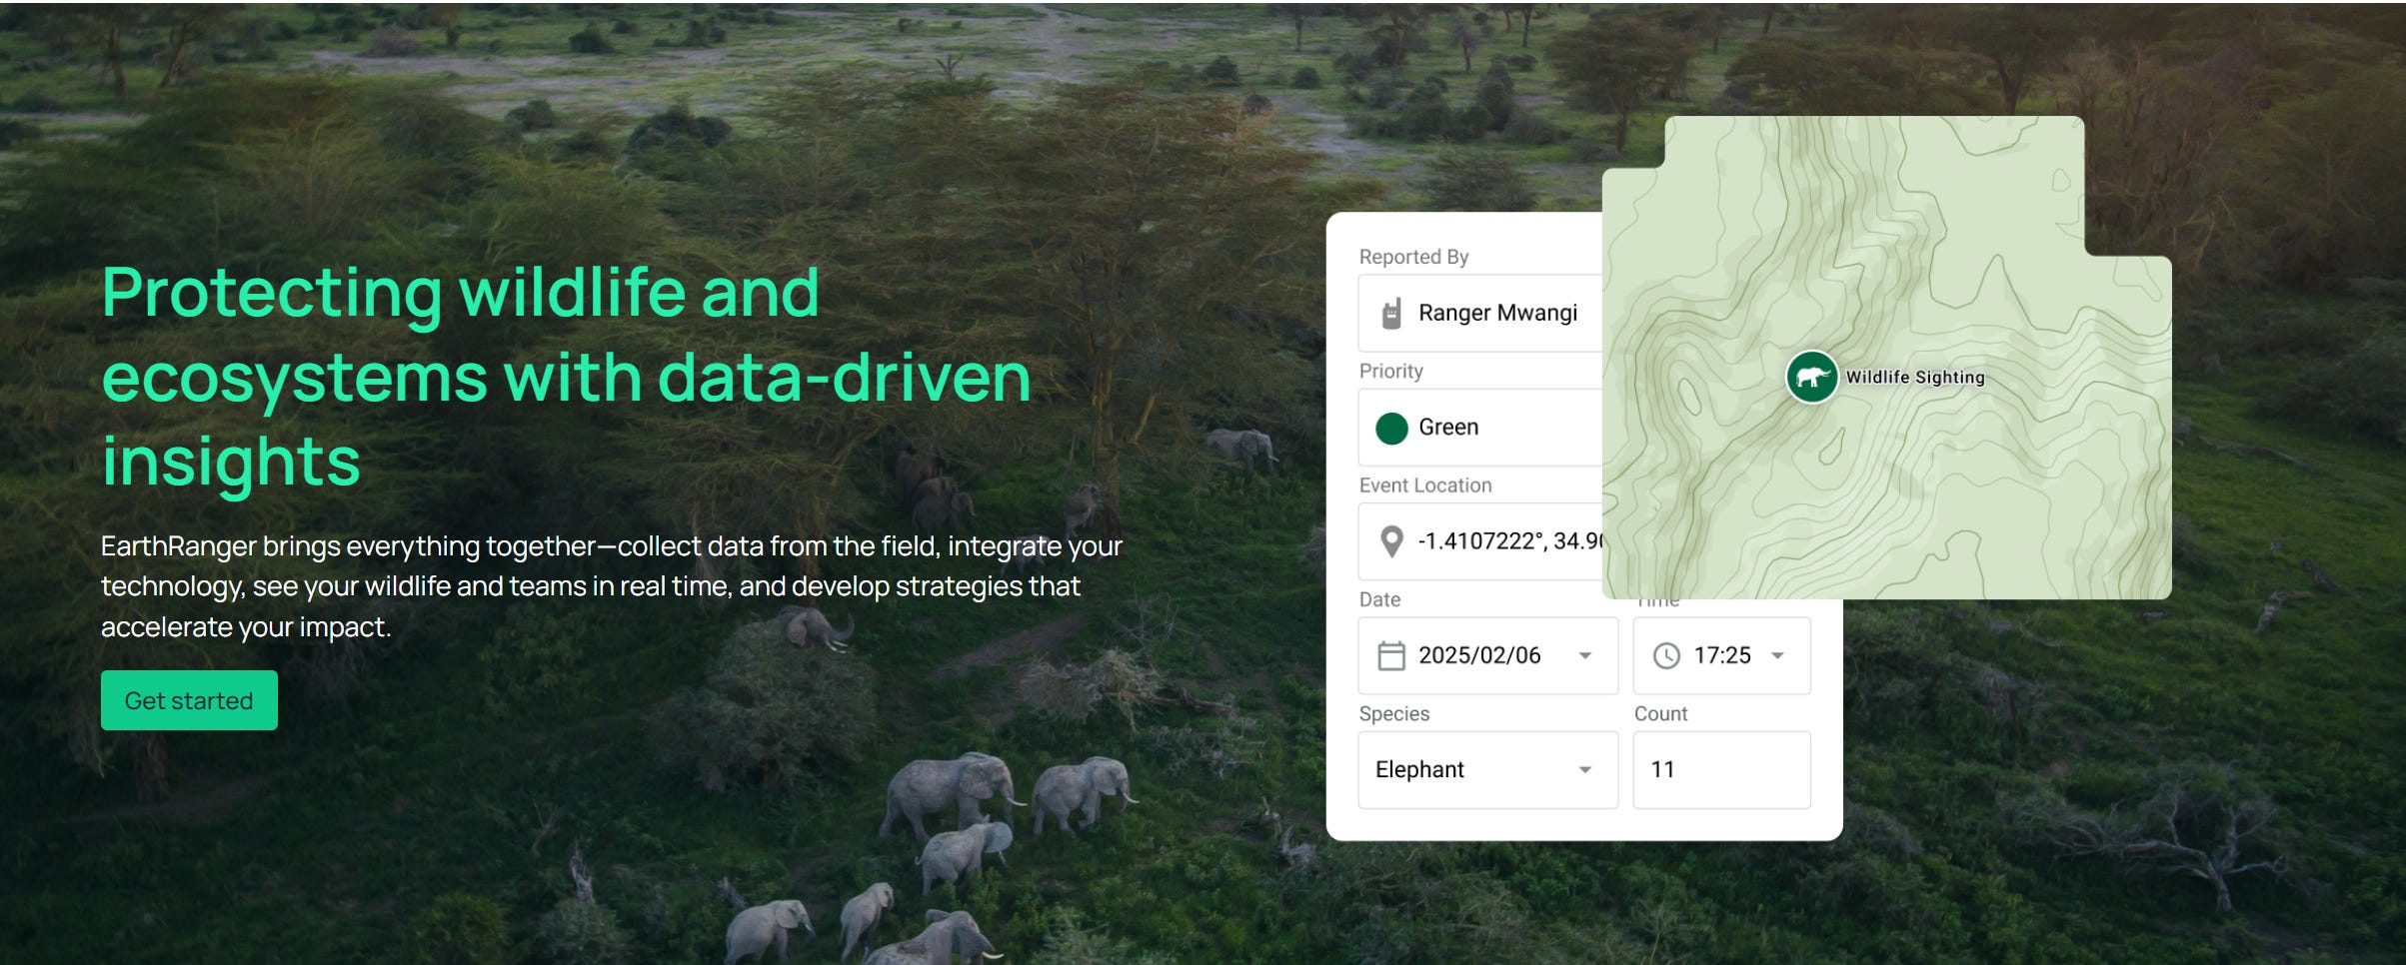This screenshot has width=2406, height=965.
Task: Click the Wildlife Sighting label on the map
Action: [x=1915, y=377]
